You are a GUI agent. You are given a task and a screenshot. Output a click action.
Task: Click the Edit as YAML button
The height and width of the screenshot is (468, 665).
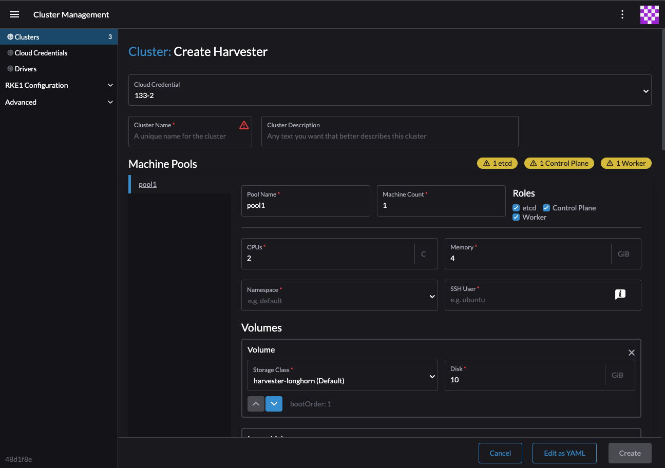pyautogui.click(x=564, y=453)
